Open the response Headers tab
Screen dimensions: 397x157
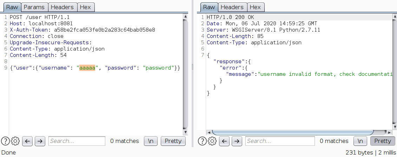coord(232,7)
